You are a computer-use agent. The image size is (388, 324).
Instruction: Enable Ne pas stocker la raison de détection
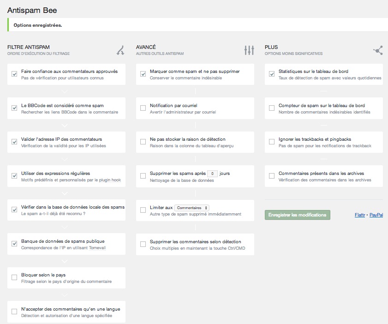point(143,142)
